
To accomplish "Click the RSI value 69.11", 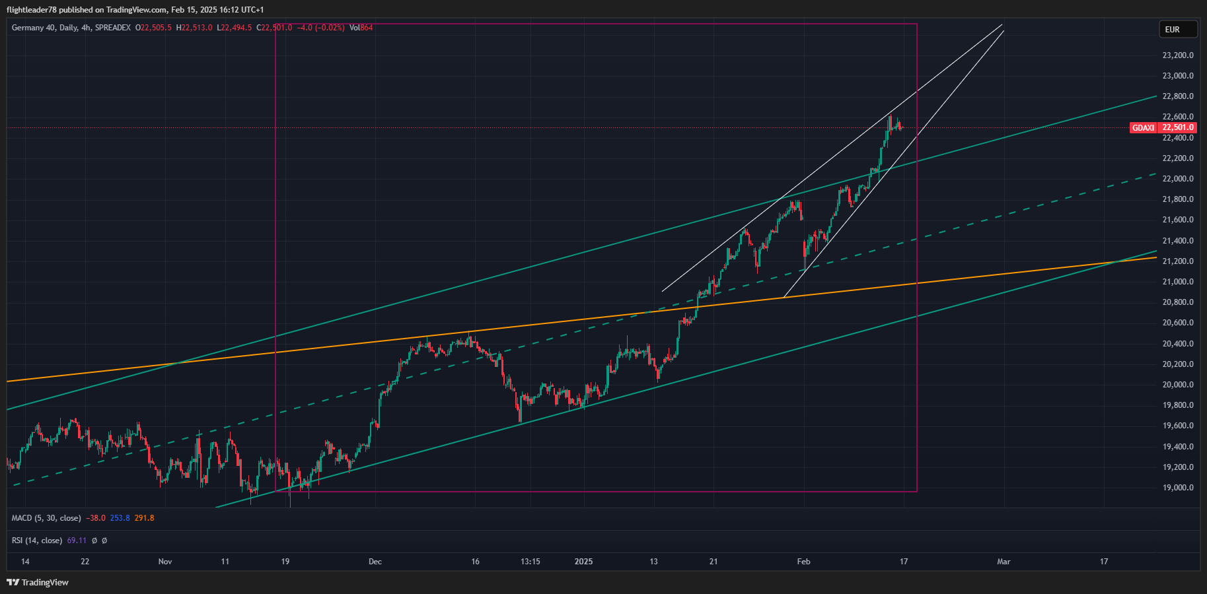I will tap(77, 541).
